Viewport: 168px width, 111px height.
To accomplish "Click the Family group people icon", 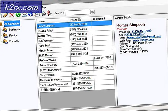I will coord(5,35).
